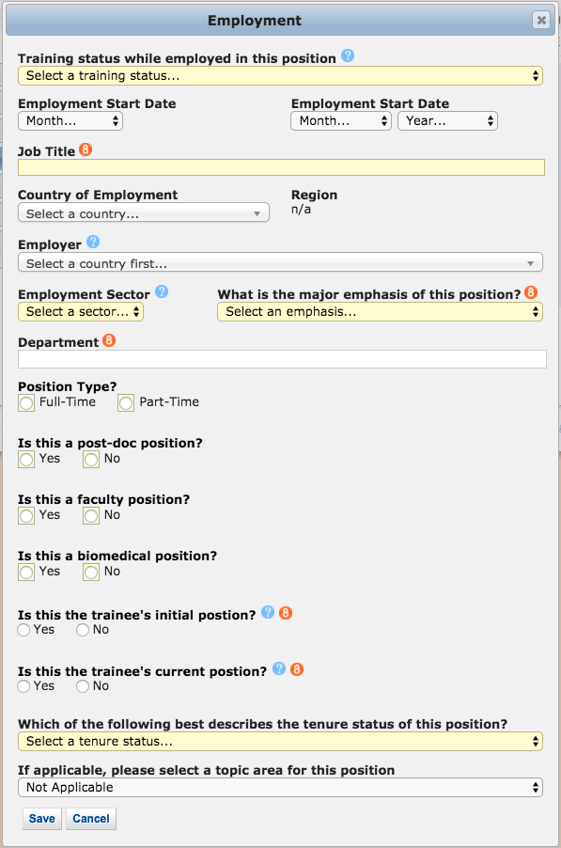Open help icon for trainee's initial position
The height and width of the screenshot is (848, 561).
(x=268, y=612)
